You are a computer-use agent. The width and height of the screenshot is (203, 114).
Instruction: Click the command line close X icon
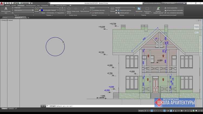click(x=42, y=106)
